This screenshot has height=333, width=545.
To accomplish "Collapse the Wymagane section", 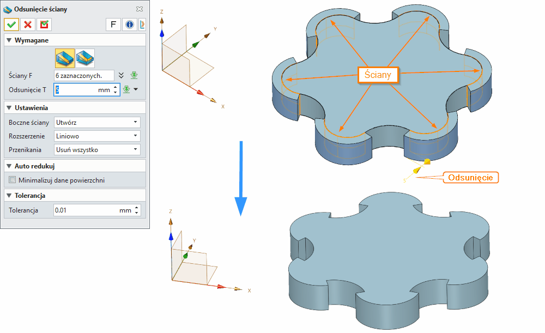I will [x=9, y=40].
